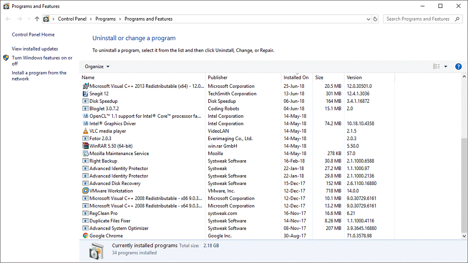Click the Disk Speedup program icon
Screen dimensions: 468x263
[x=85, y=101]
